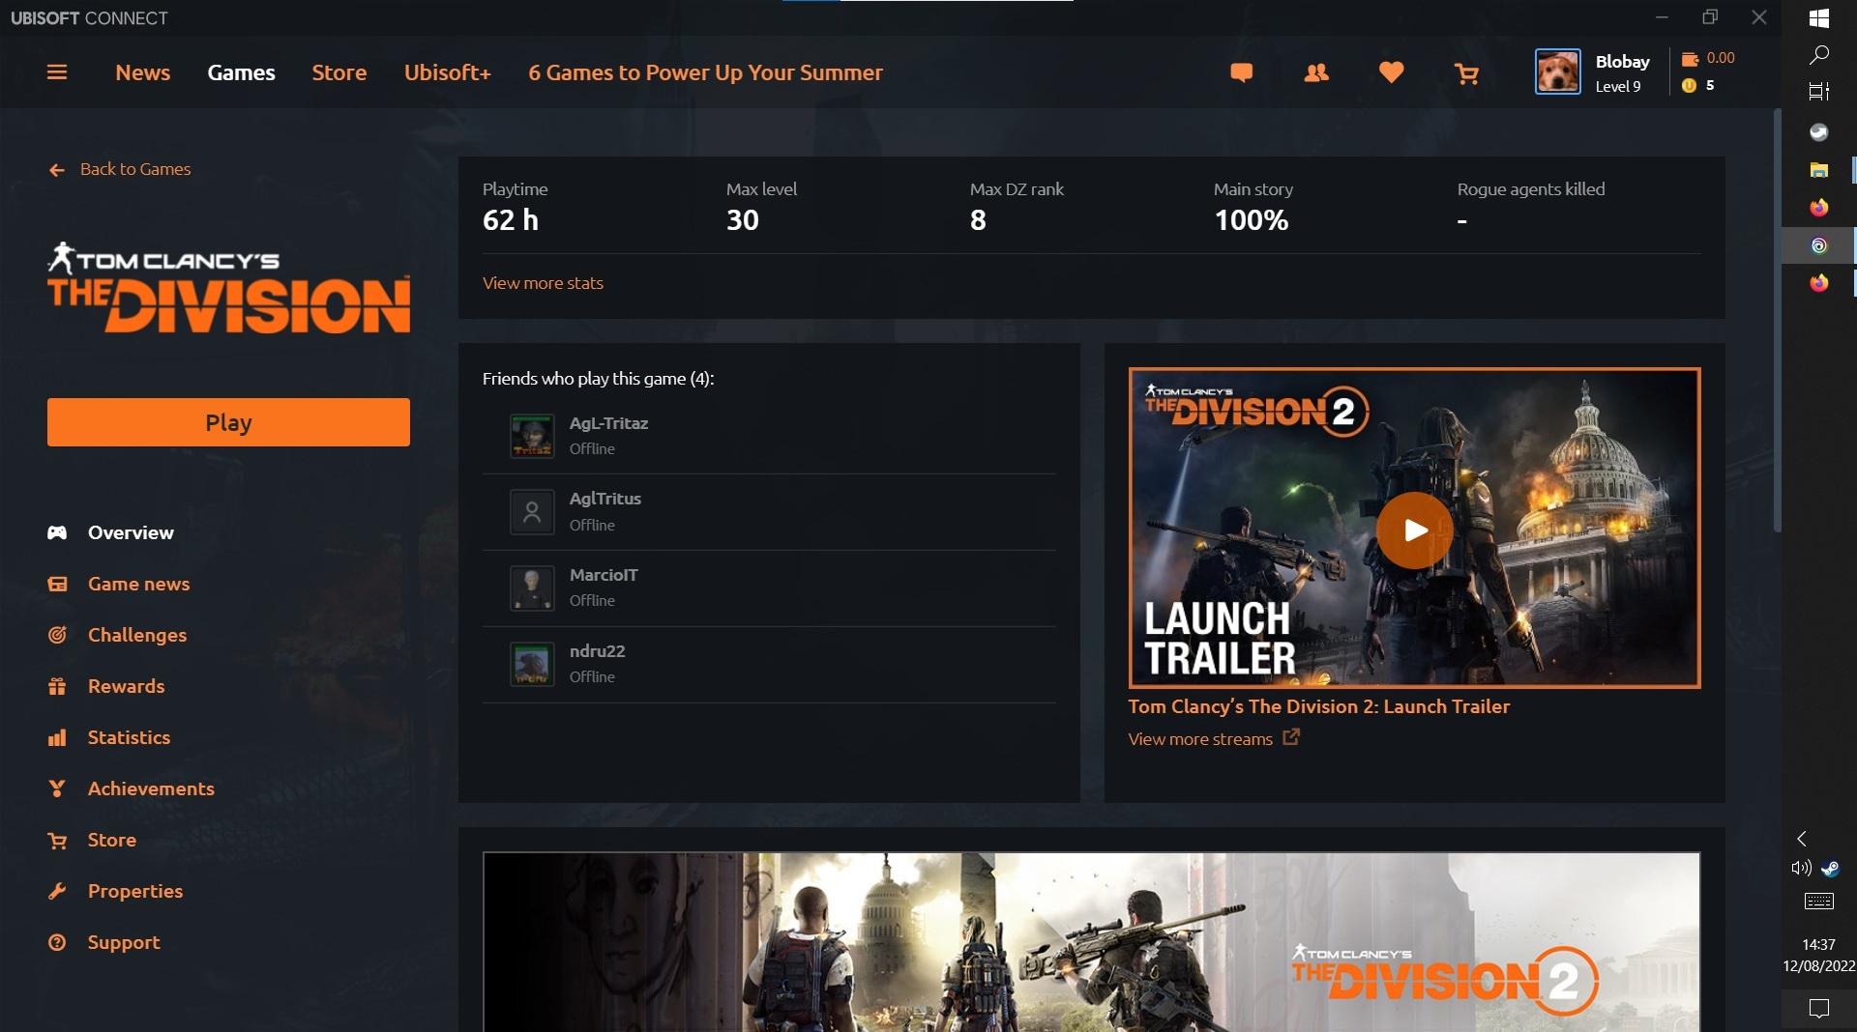Select Statistics in the sidebar
This screenshot has height=1032, width=1857.
coord(129,737)
